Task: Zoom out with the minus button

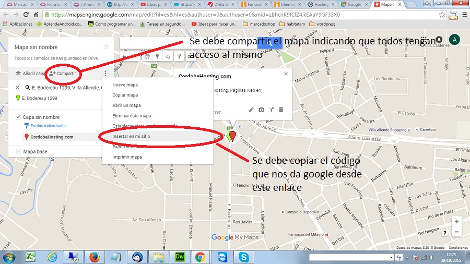Action: [x=456, y=232]
